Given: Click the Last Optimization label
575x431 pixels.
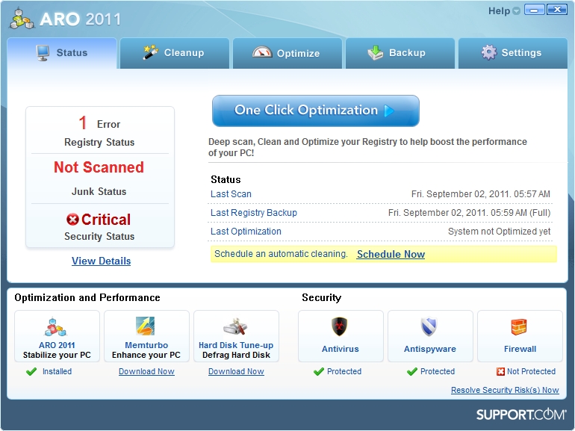Looking at the screenshot, I should click(x=246, y=232).
